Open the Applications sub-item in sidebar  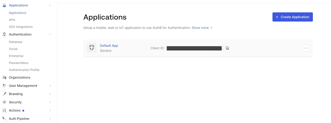(18, 13)
